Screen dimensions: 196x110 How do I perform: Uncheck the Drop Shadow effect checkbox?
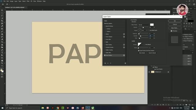click(105, 55)
